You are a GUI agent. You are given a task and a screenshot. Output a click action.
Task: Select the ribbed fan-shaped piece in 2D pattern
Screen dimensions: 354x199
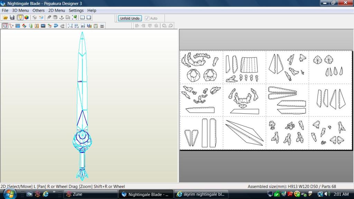click(249, 65)
